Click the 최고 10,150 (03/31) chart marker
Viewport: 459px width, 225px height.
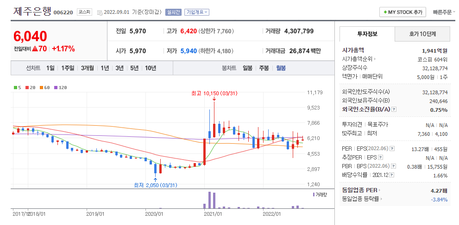coord(214,93)
